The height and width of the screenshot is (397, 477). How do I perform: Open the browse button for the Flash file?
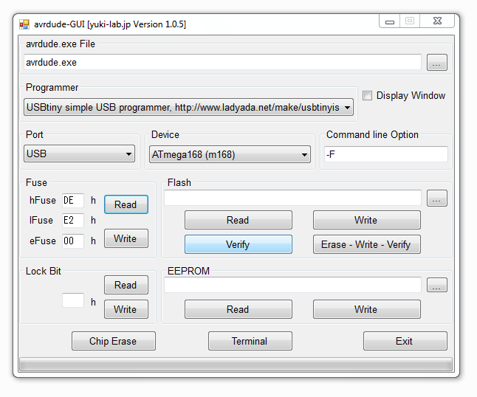[437, 198]
